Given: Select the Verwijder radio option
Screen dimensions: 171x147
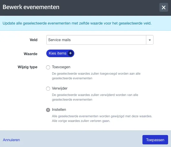Looking at the screenshot, I should coord(48,89).
